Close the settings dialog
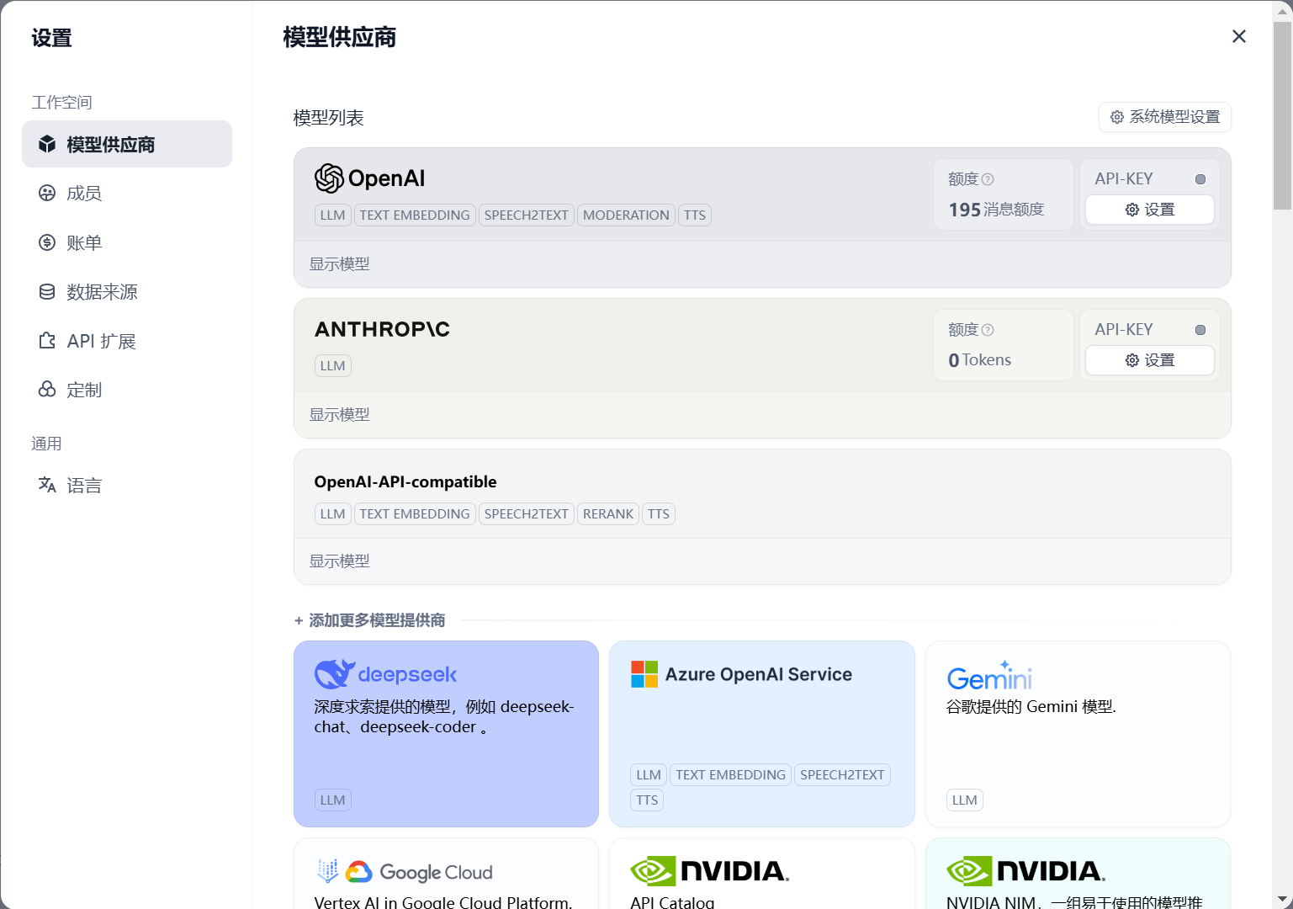1293x909 pixels. [1239, 36]
